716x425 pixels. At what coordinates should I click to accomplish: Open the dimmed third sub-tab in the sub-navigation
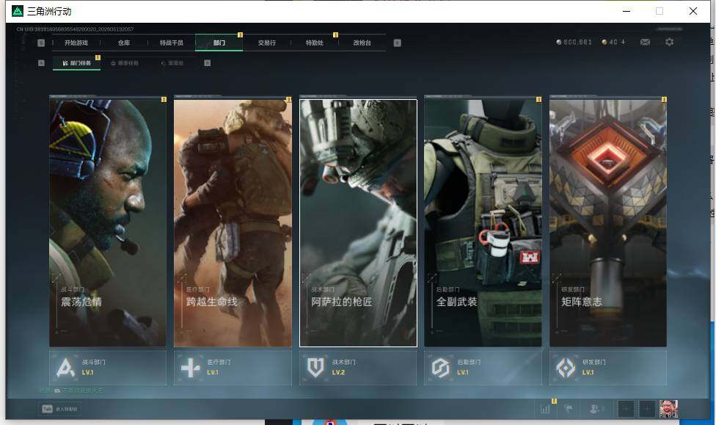172,63
